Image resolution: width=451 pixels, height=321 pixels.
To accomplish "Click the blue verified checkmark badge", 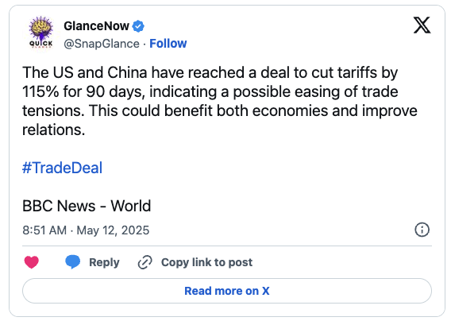I will pyautogui.click(x=138, y=26).
